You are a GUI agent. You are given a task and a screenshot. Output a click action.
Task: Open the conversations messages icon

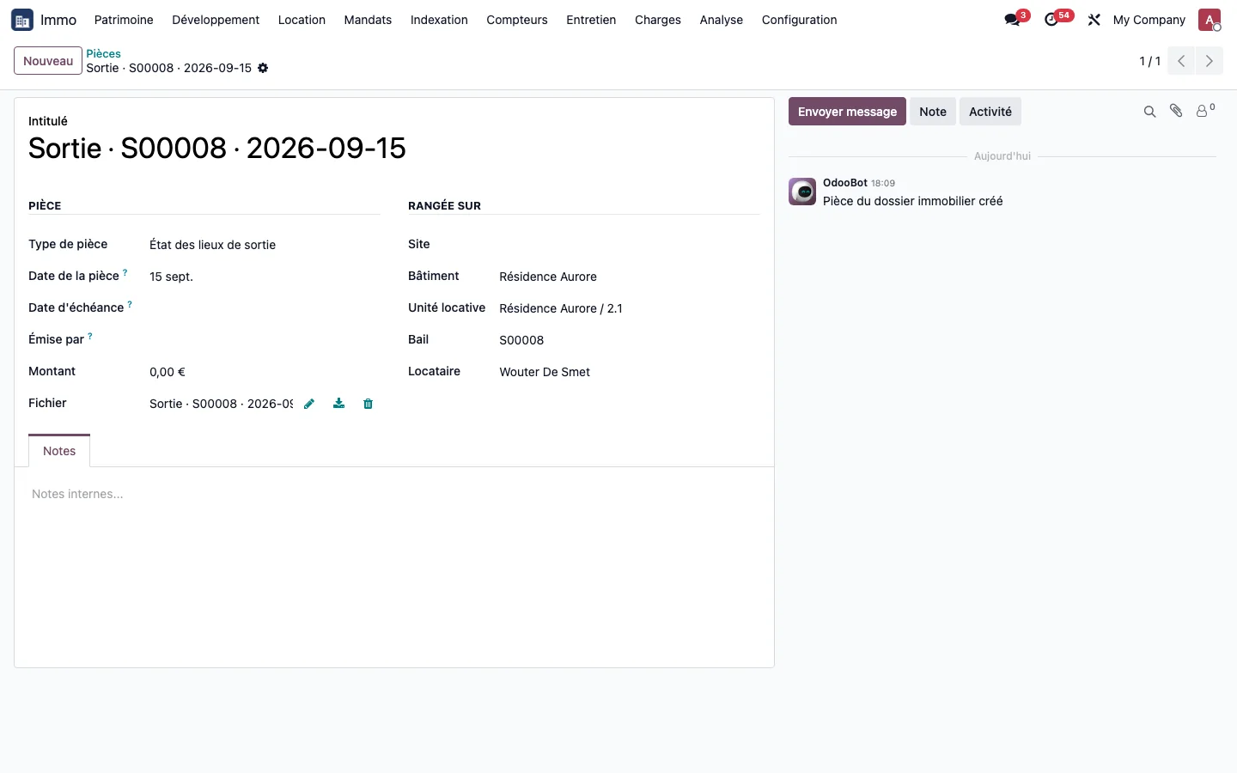coord(1013,20)
